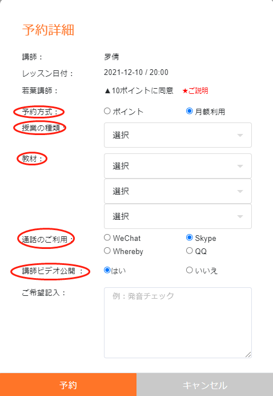The height and width of the screenshot is (396, 273).
Task: Set 講師ビデオ公開 to はい
Action: (x=107, y=270)
